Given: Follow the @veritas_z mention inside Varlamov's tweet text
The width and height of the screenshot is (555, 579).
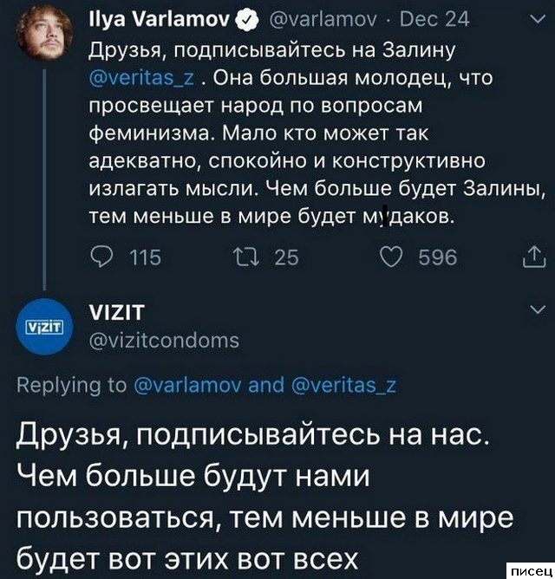Looking at the screenshot, I should point(142,79).
